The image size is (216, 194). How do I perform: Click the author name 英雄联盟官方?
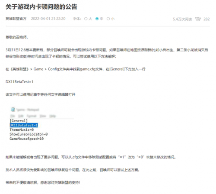pos(16,19)
